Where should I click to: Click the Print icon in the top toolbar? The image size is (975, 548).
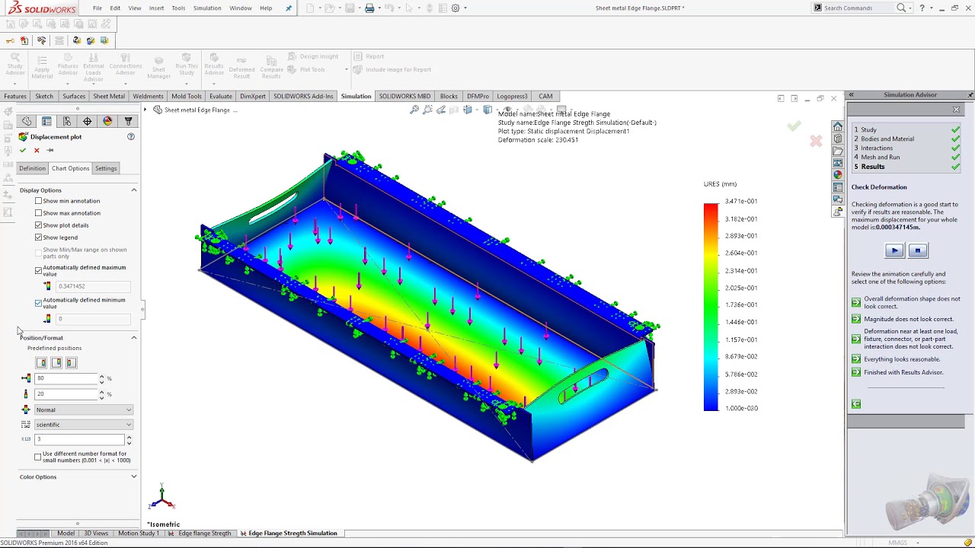point(369,8)
